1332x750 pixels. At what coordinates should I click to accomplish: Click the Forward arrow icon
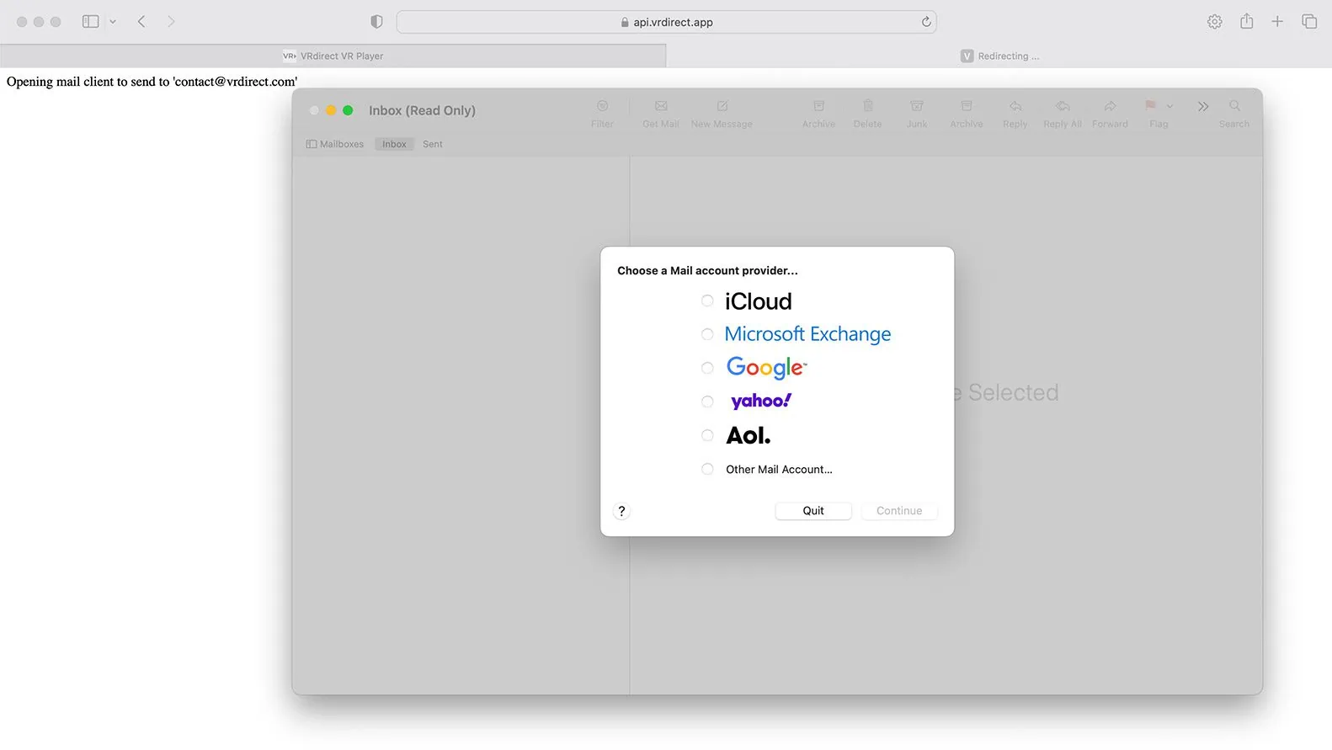tap(1110, 106)
